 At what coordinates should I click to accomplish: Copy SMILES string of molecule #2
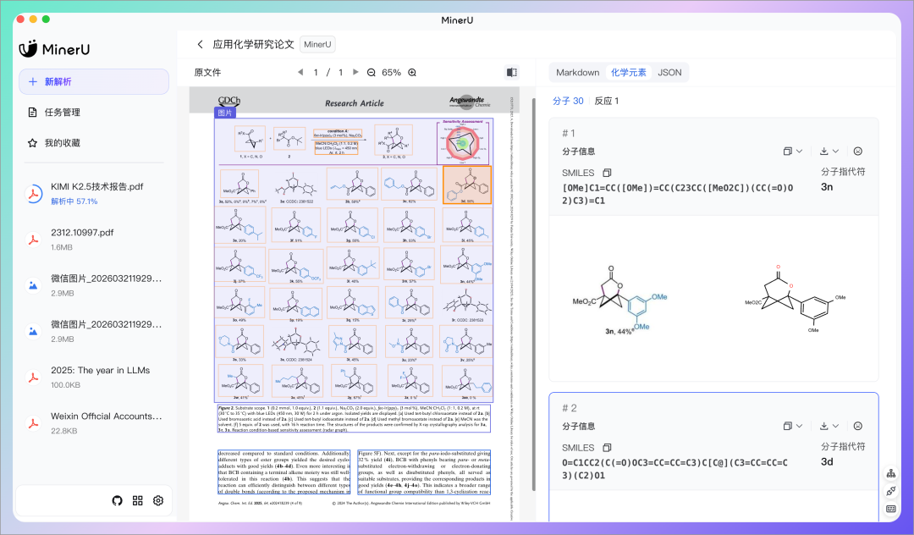[607, 448]
